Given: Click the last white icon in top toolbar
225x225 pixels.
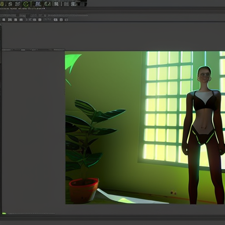Looking at the screenshot, I should click(73, 4).
